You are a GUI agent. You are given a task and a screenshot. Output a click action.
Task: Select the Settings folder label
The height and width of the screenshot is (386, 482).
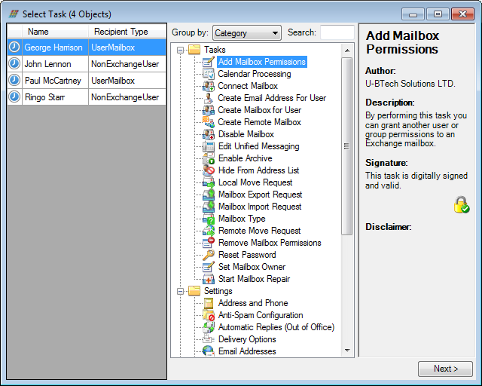tap(218, 291)
